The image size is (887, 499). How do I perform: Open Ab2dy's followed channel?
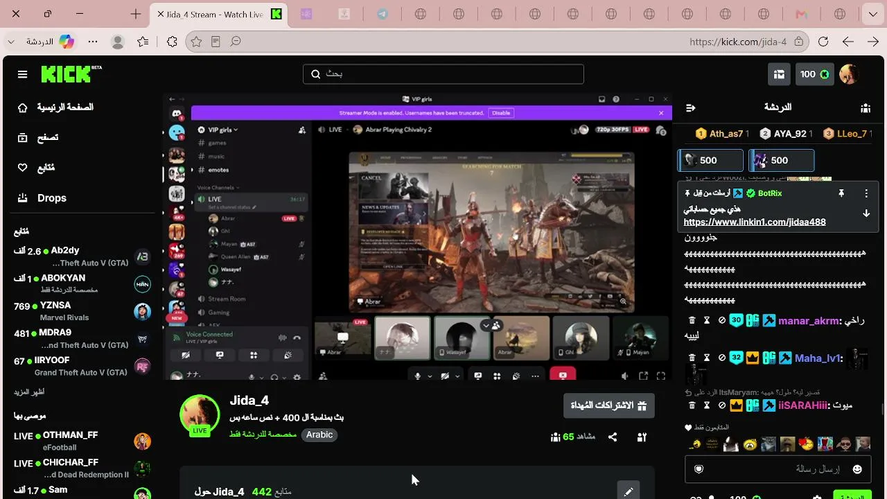pyautogui.click(x=82, y=256)
